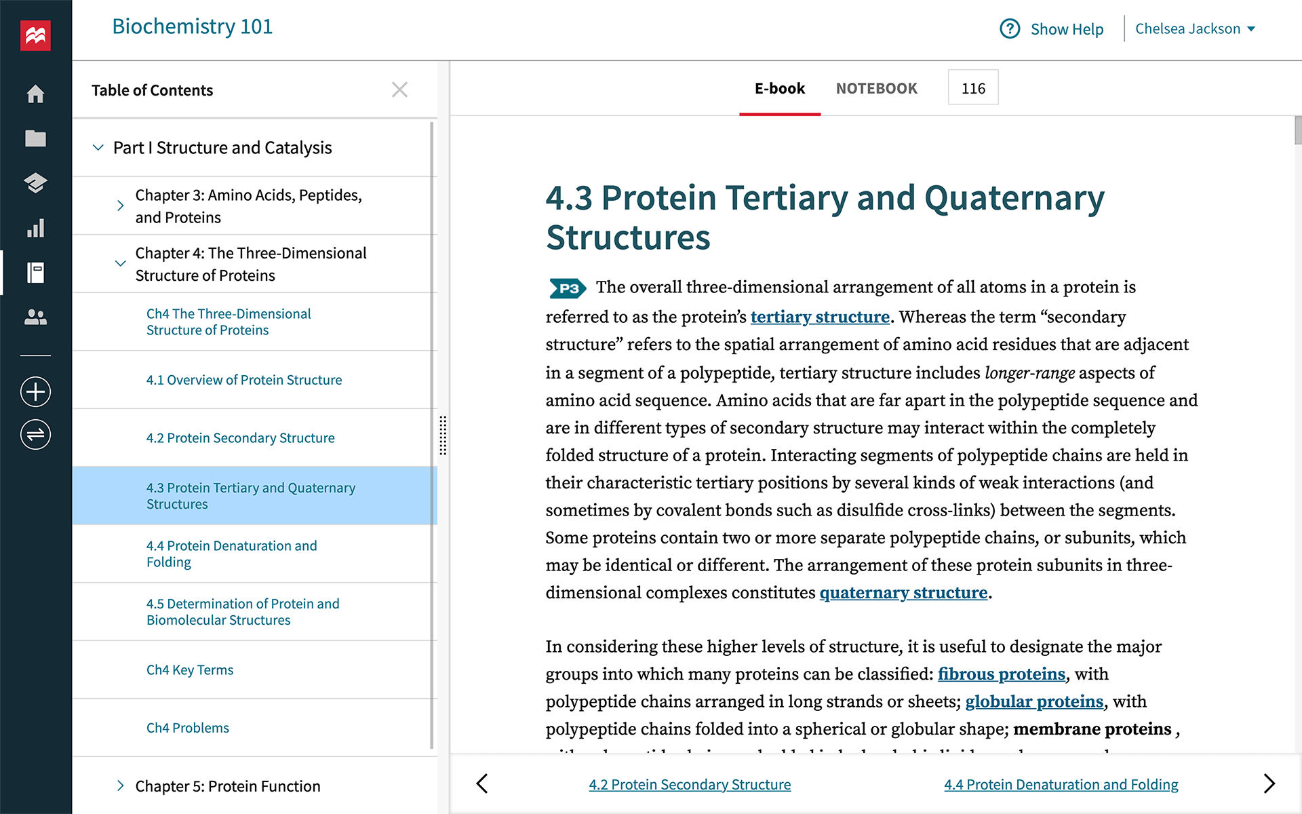This screenshot has width=1302, height=814.
Task: Switch to the NOTEBOOK tab
Action: coord(876,88)
